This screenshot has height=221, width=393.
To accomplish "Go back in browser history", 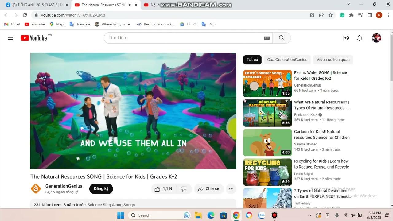I will (x=6, y=15).
